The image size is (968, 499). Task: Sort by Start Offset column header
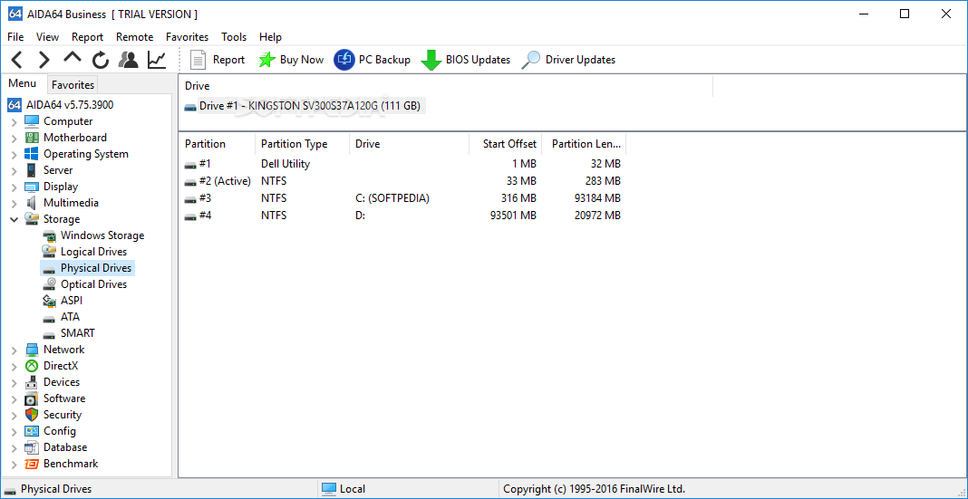(506, 144)
